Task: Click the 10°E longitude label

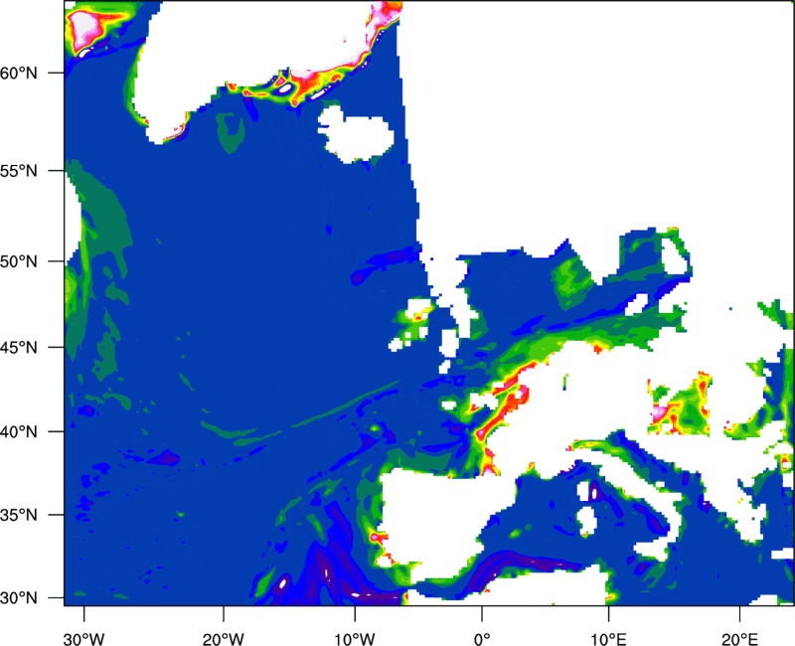Action: click(x=608, y=639)
